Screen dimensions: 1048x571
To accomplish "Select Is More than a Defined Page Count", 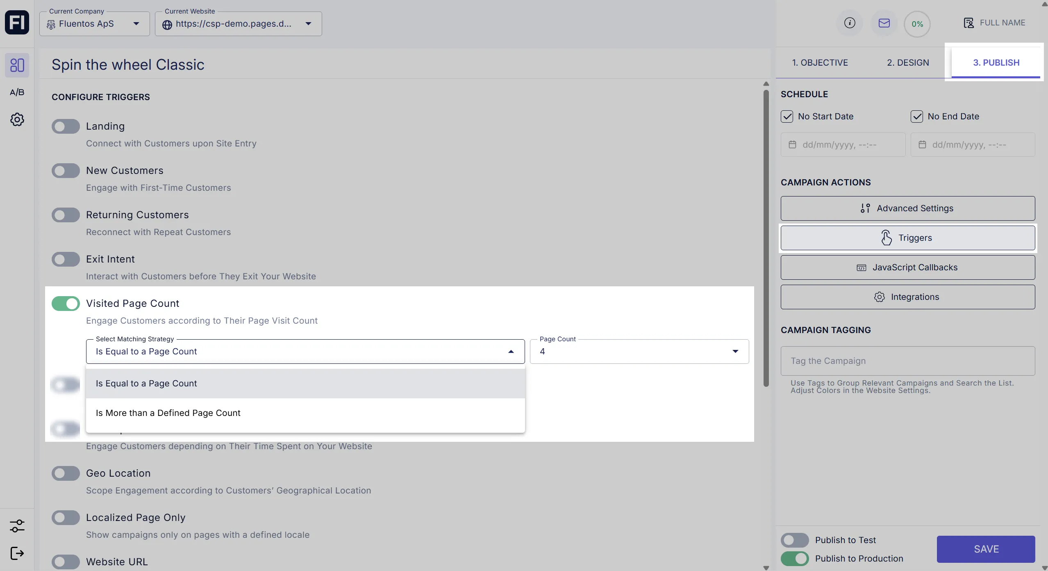I will click(x=168, y=413).
